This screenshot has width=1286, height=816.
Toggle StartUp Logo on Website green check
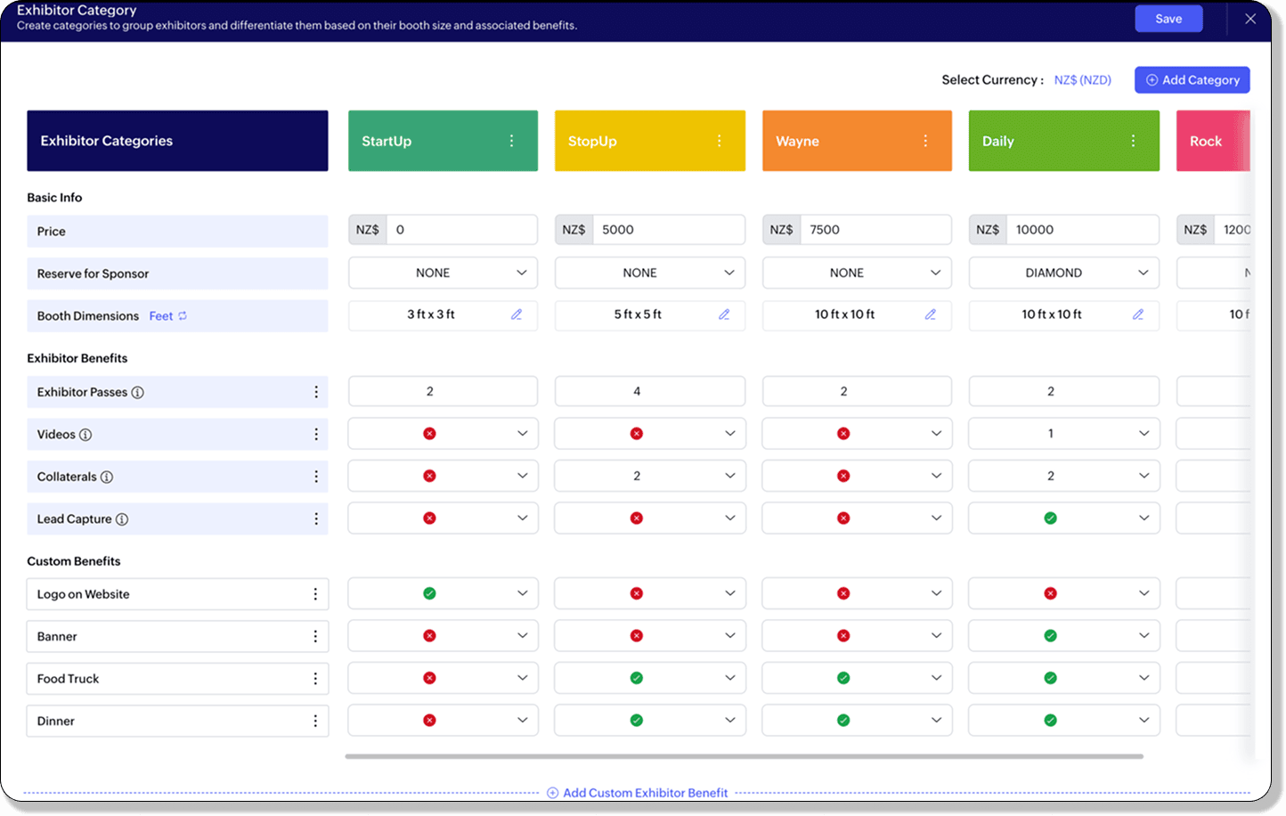(429, 593)
